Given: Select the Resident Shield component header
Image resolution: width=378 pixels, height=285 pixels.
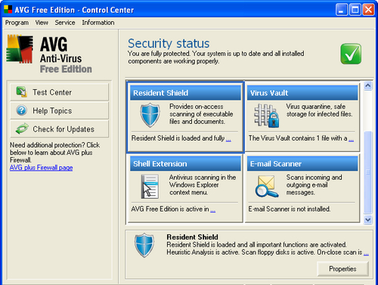Looking at the screenshot, I should (185, 93).
